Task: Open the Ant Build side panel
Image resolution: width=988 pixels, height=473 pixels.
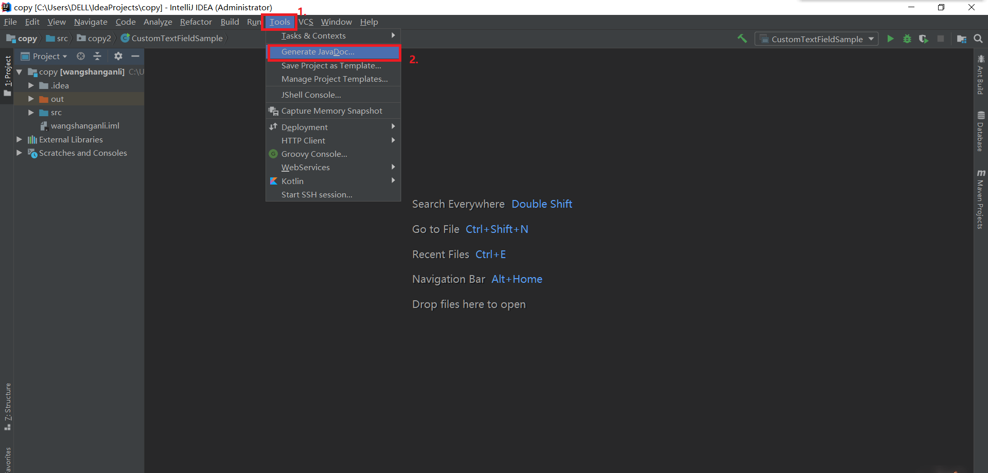Action: point(981,75)
